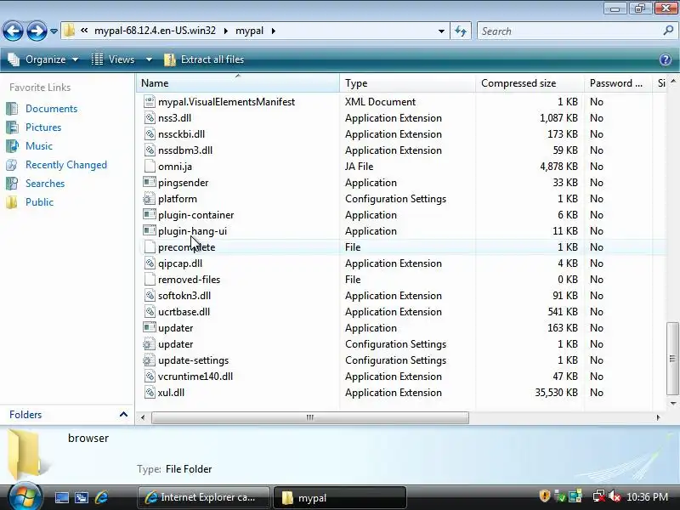Select the updater configuration settings icon
The width and height of the screenshot is (680, 510).
point(150,344)
